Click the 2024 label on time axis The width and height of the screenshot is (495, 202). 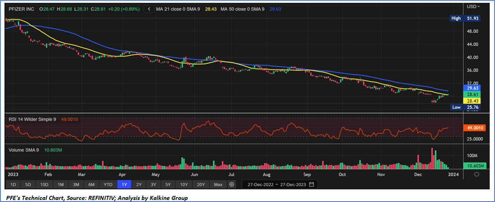(453, 174)
